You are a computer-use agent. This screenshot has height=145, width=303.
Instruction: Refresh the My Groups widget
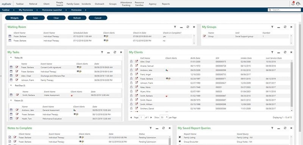[x=285, y=27]
